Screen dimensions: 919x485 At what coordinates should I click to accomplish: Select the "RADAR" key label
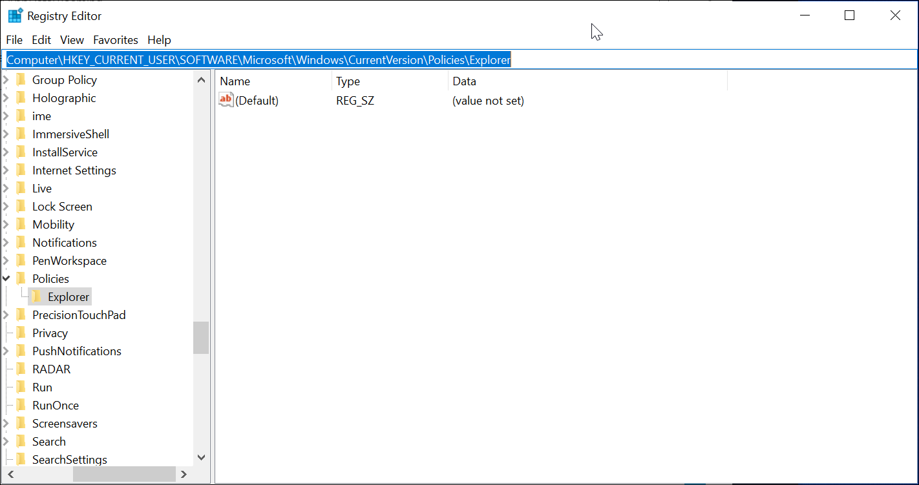(52, 369)
